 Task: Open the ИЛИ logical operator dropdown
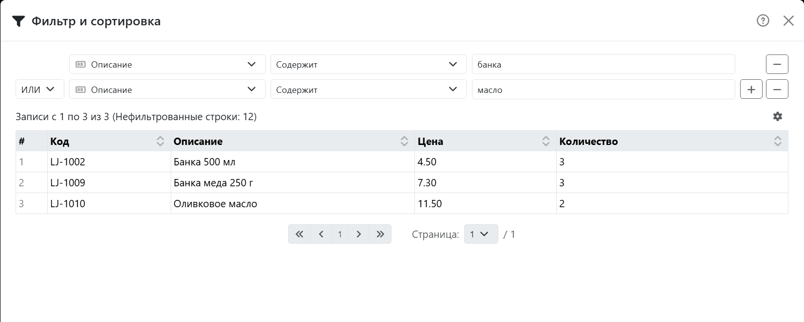click(40, 89)
